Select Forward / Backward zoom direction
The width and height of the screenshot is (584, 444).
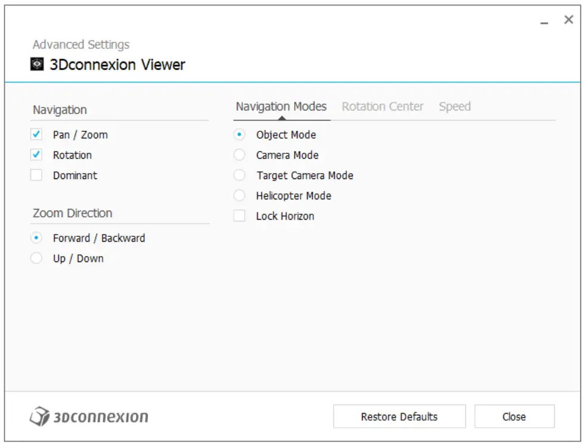pyautogui.click(x=37, y=238)
